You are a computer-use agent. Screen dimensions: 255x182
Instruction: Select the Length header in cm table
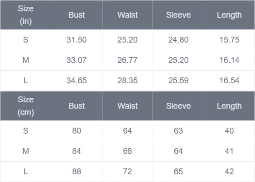pos(229,106)
